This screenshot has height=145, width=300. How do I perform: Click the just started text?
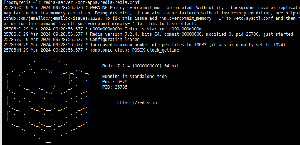click(278, 34)
